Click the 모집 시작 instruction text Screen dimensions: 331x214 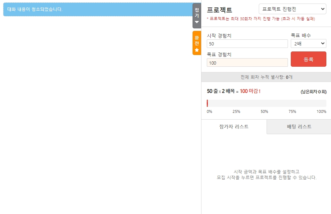pyautogui.click(x=267, y=175)
